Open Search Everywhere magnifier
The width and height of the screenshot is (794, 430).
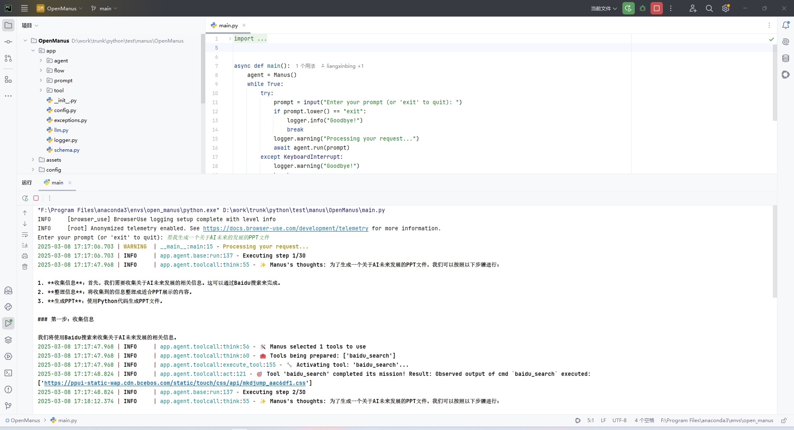coord(709,8)
